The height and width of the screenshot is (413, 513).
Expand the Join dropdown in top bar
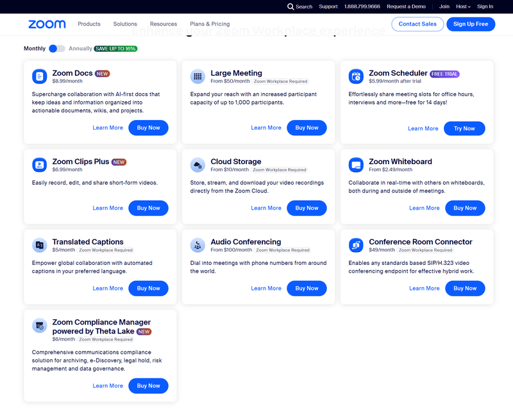point(444,6)
